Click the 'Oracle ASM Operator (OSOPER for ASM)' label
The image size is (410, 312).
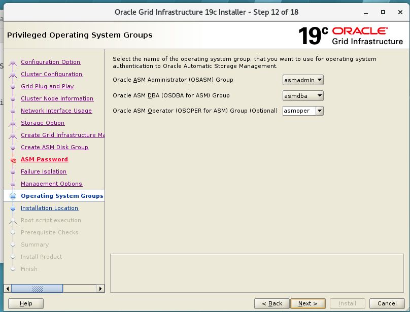pos(195,111)
